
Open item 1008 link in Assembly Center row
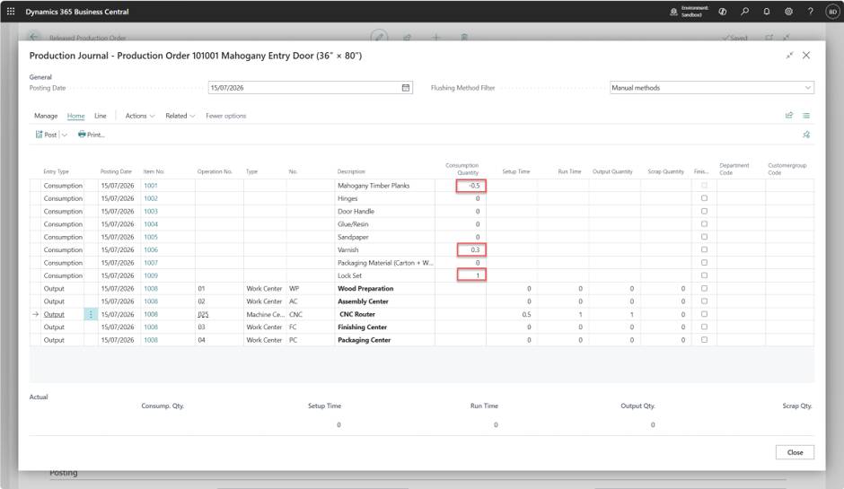(151, 301)
